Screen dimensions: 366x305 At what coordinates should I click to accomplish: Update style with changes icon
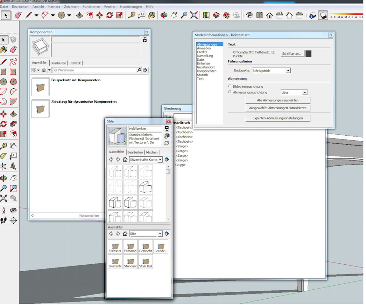coord(167,143)
